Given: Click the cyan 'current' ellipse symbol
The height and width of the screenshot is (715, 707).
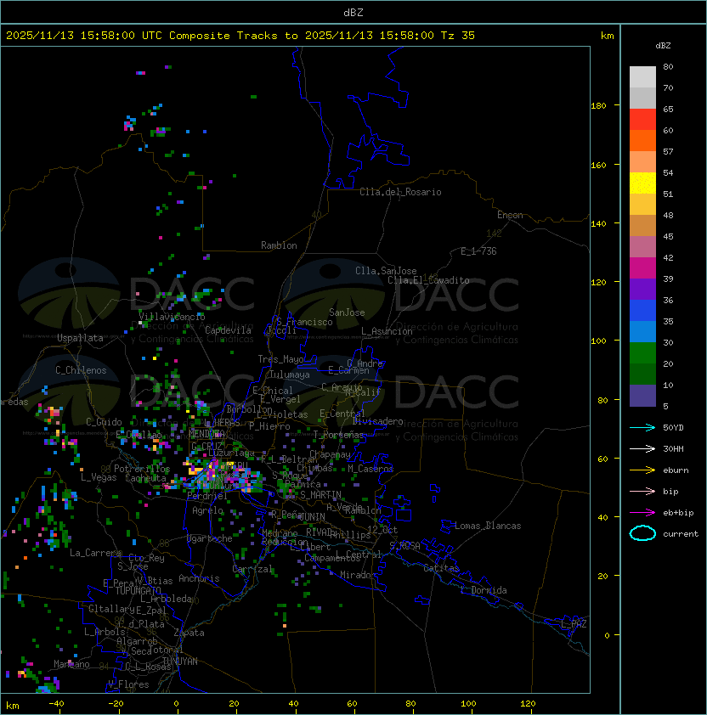Looking at the screenshot, I should click(x=642, y=533).
